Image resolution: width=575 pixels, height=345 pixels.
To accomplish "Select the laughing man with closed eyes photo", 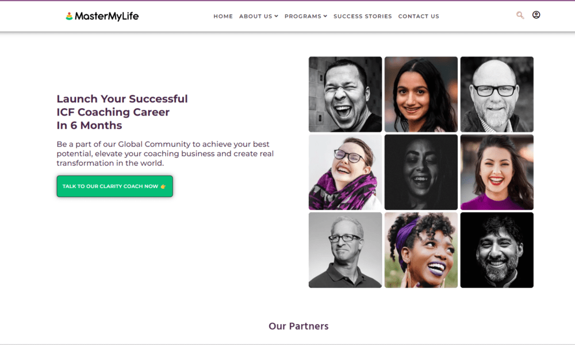I will tap(345, 94).
